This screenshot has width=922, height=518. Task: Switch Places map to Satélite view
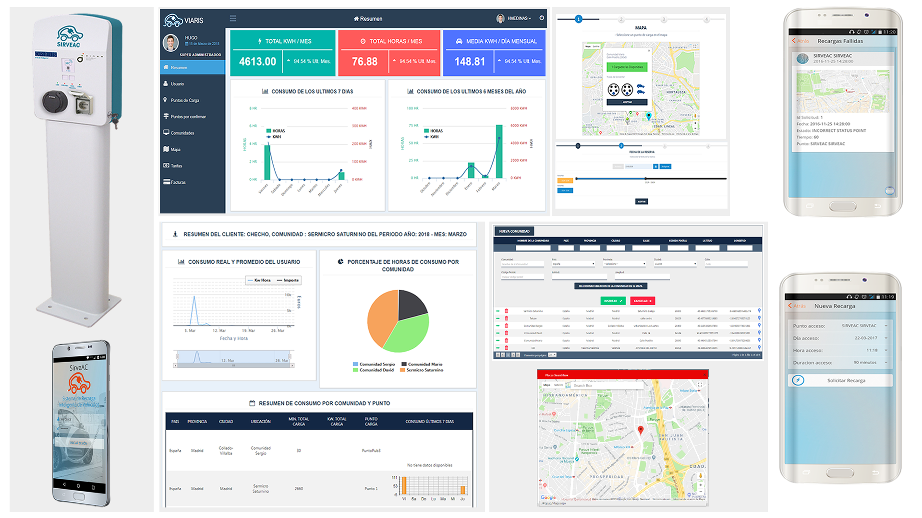(x=558, y=385)
